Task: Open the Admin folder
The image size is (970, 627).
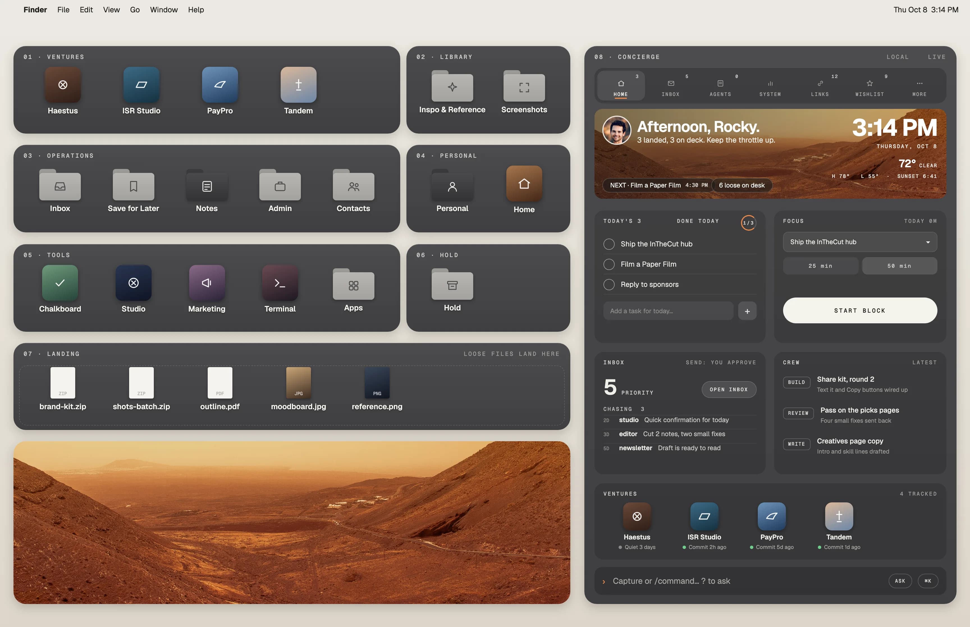Action: point(280,185)
